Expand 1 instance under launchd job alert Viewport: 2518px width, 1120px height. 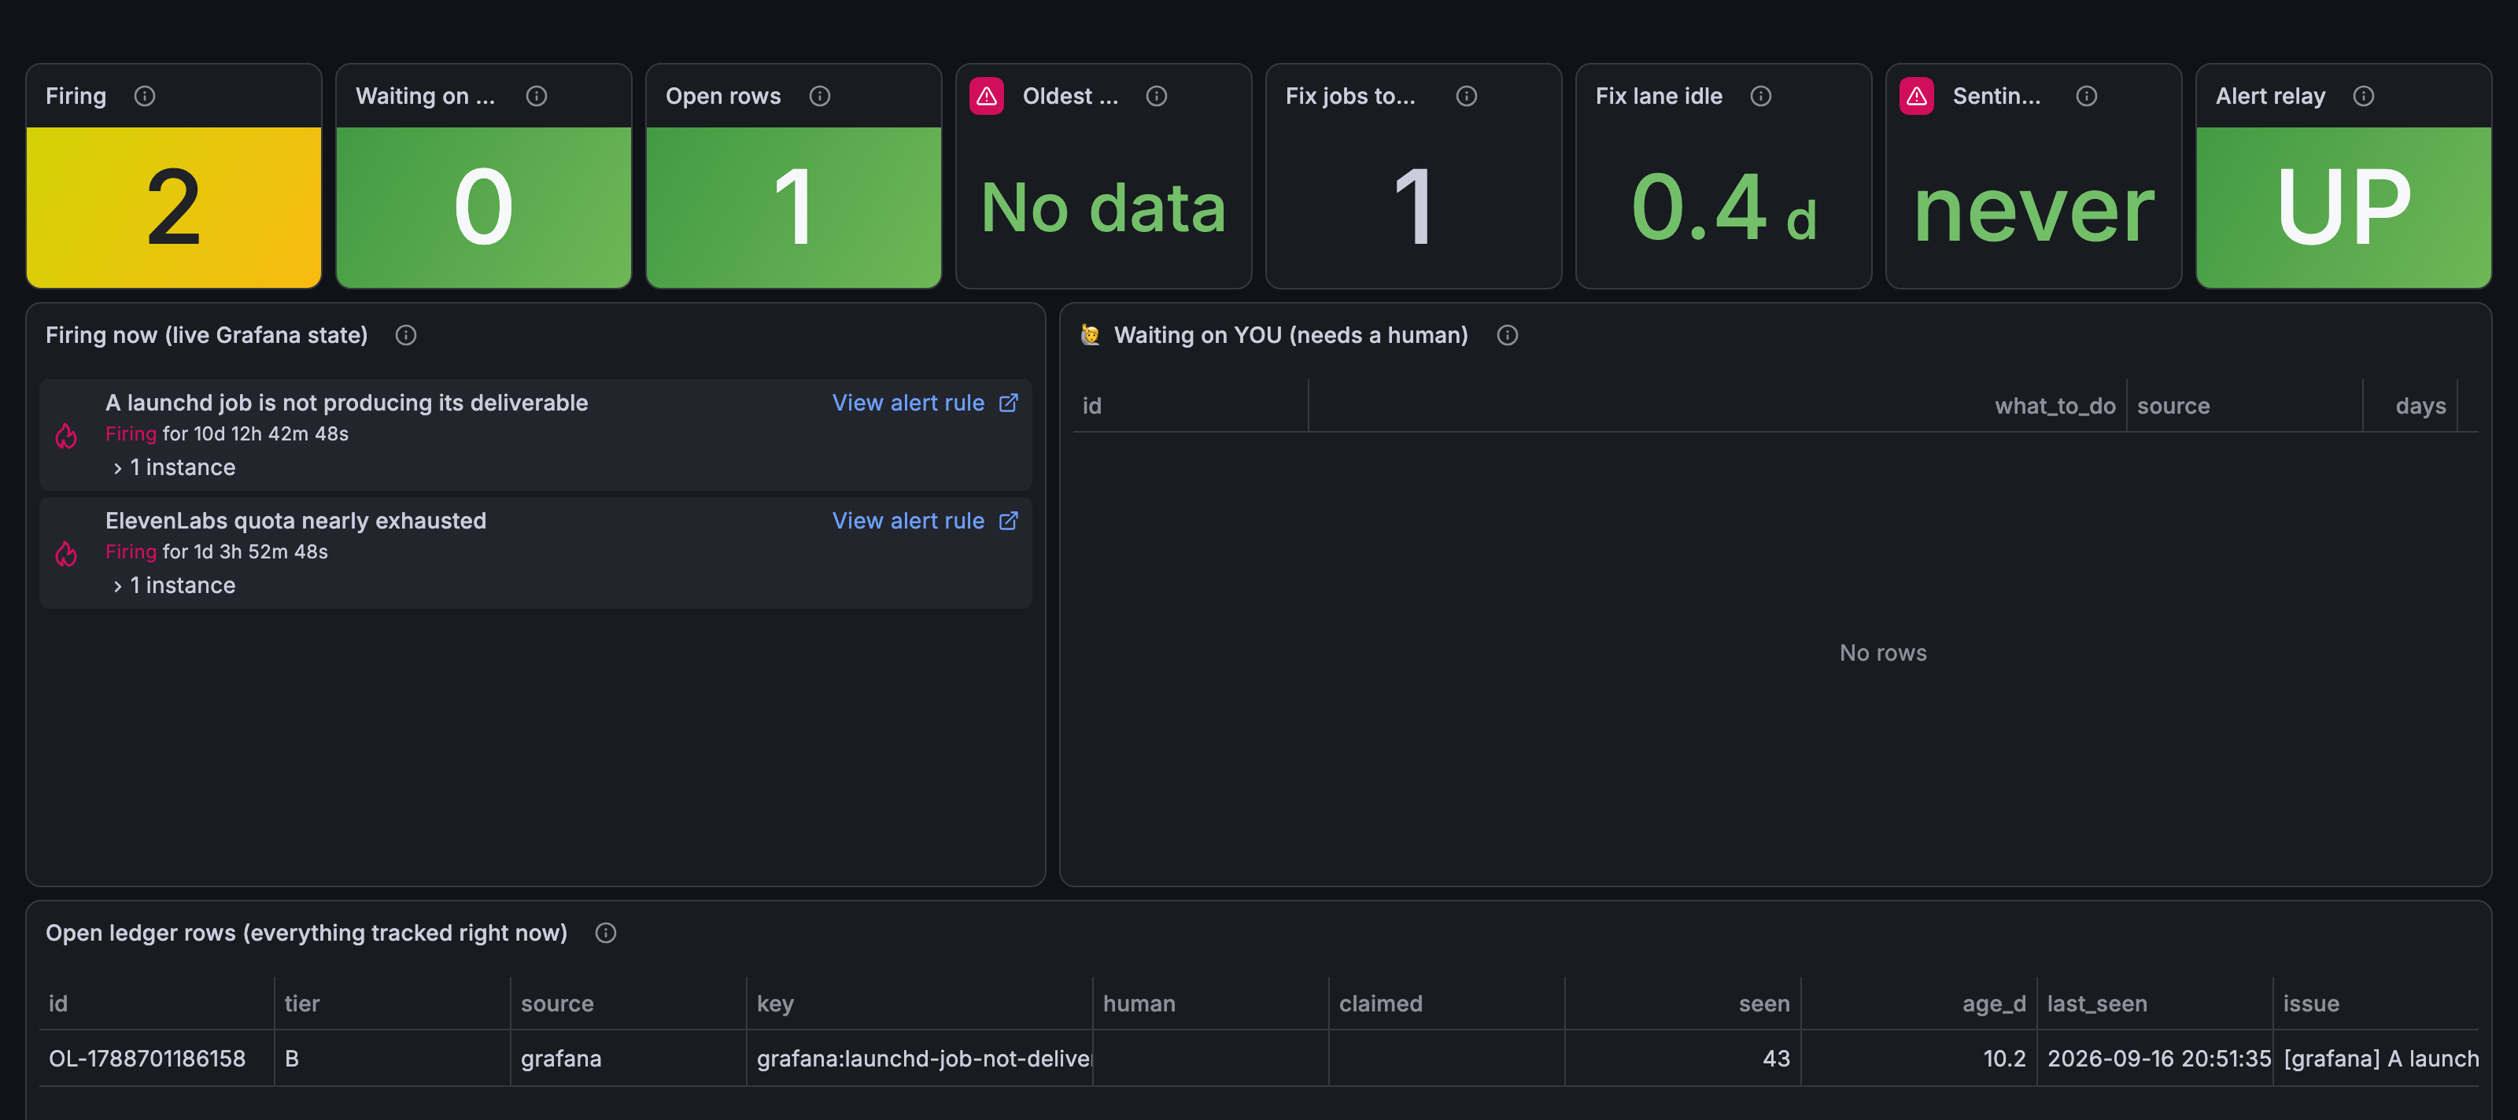click(174, 467)
